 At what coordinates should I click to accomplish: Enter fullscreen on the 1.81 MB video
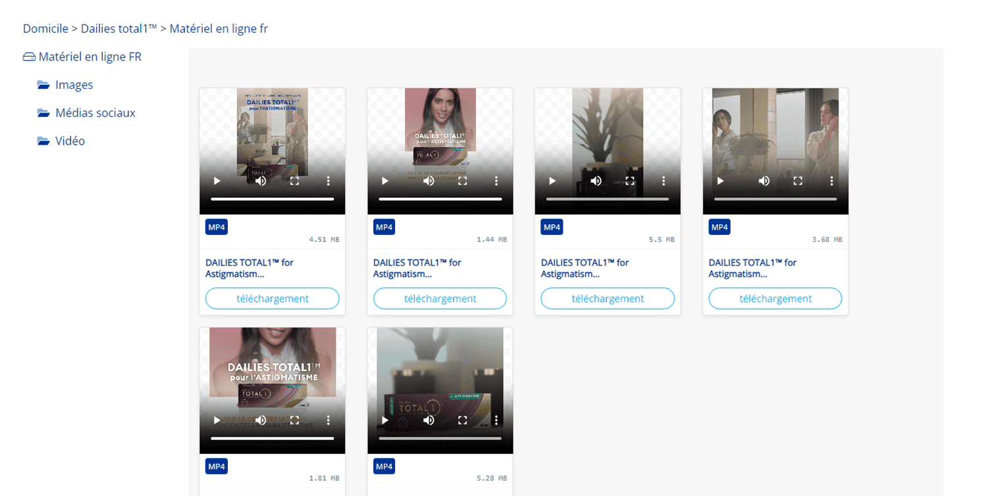(x=295, y=420)
